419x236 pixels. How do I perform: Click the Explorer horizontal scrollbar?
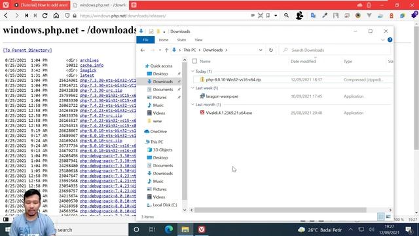(280, 210)
